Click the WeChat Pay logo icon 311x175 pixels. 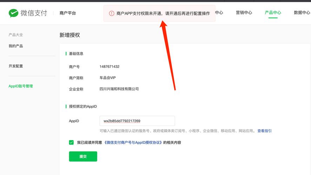point(13,13)
